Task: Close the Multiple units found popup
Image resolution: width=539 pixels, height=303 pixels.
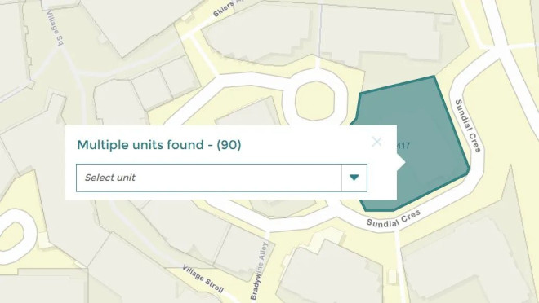Action: [376, 142]
